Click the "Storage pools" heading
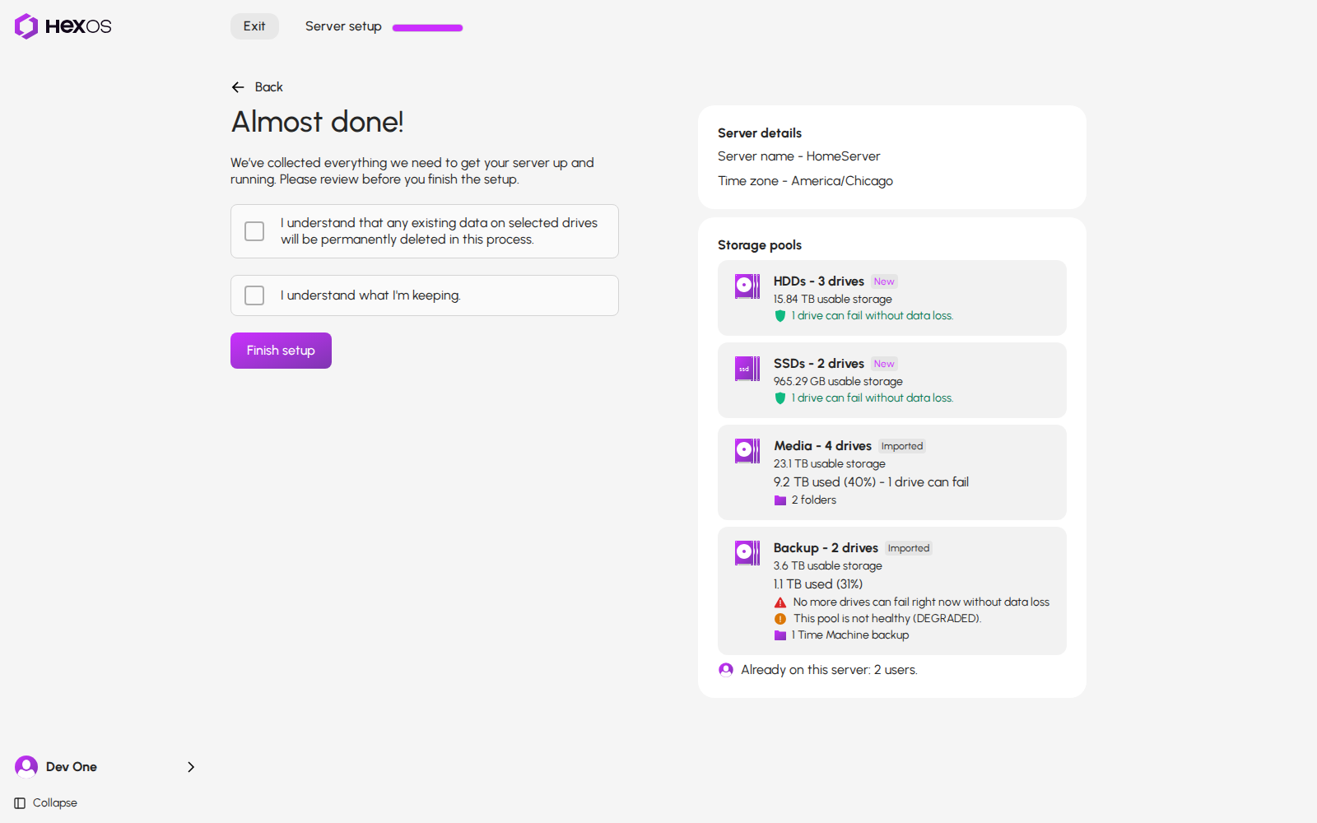 coord(760,245)
